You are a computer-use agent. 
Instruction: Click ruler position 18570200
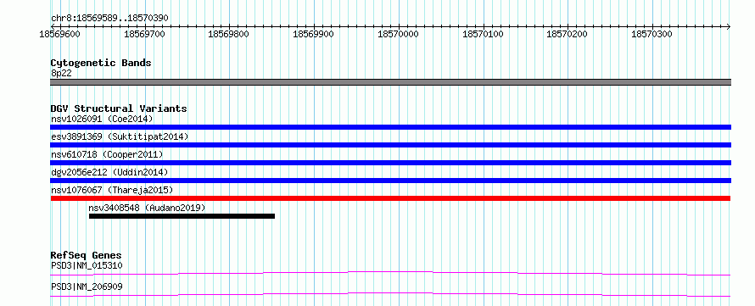(568, 34)
